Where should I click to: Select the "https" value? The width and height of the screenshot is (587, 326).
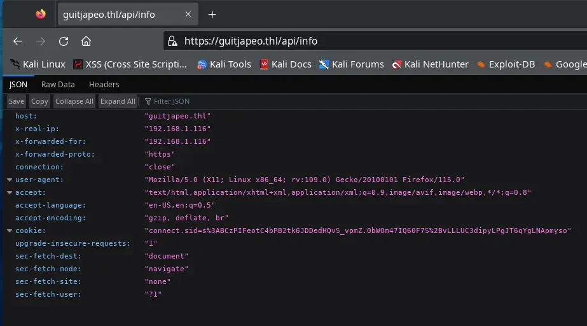pos(160,154)
